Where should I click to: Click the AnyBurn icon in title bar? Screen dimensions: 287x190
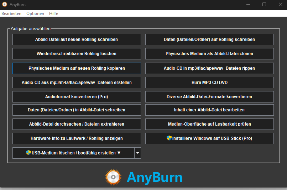pyautogui.click(x=5, y=4)
